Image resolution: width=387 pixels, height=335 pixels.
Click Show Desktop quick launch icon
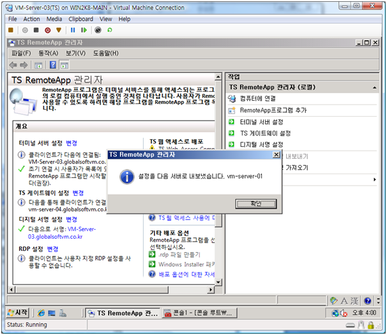[52, 313]
